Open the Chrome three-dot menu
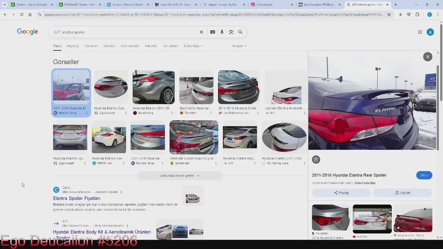443x249 pixels. (438, 15)
